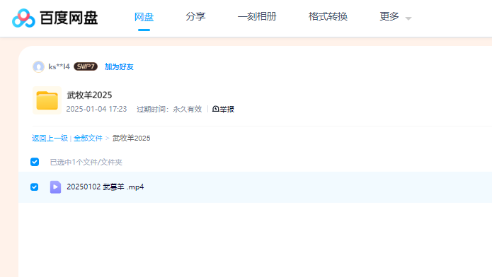This screenshot has width=492, height=277.
Task: Uncheck the 20250102 武慕羊 .mp4 checkbox
Action: pos(35,187)
